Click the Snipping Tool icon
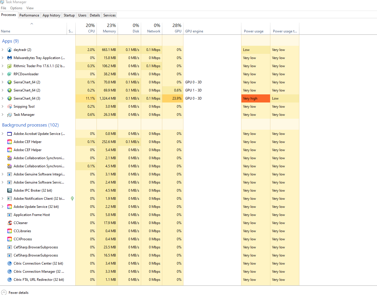Image resolution: width=377 pixels, height=295 pixels. click(x=10, y=107)
